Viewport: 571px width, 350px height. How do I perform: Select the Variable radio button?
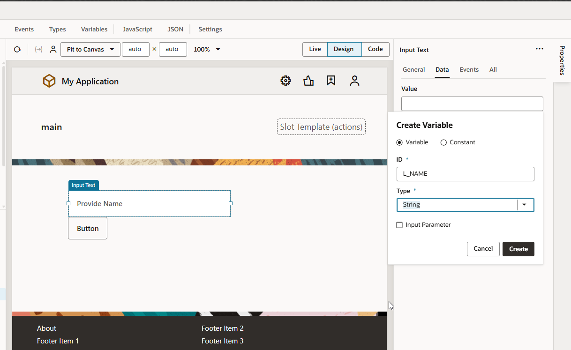pos(399,142)
